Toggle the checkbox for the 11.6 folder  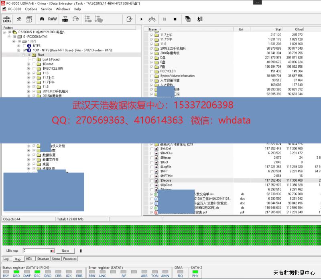34,73
